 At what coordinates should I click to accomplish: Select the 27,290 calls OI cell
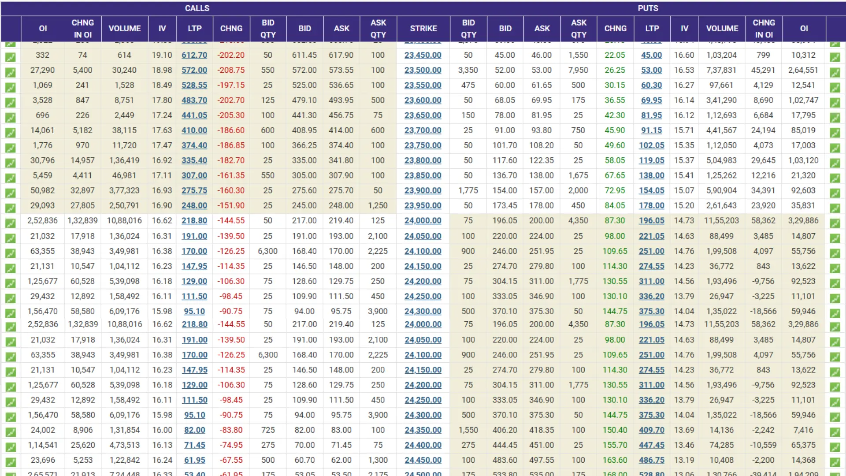click(42, 70)
